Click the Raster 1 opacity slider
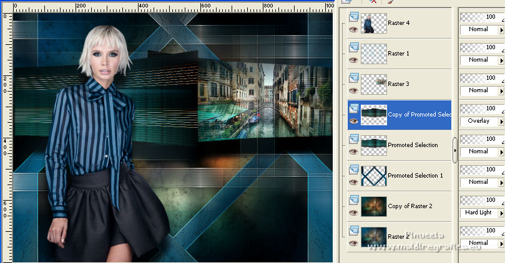Viewport: 505px width, 263px height. click(482, 47)
